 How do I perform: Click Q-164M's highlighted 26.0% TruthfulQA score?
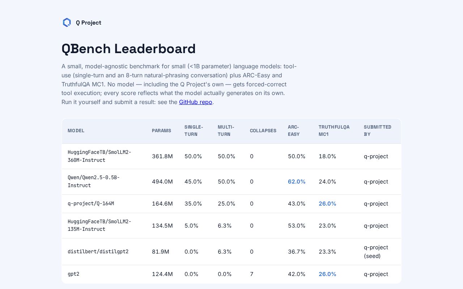pos(327,204)
